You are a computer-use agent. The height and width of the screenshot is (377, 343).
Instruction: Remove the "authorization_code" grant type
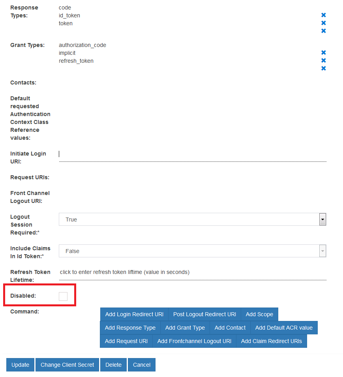[x=324, y=52]
